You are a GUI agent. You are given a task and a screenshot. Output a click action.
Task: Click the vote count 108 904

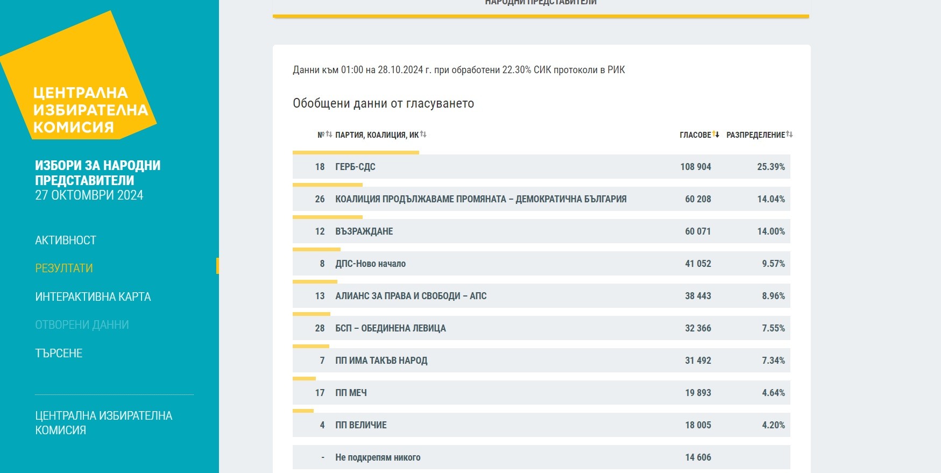(696, 167)
